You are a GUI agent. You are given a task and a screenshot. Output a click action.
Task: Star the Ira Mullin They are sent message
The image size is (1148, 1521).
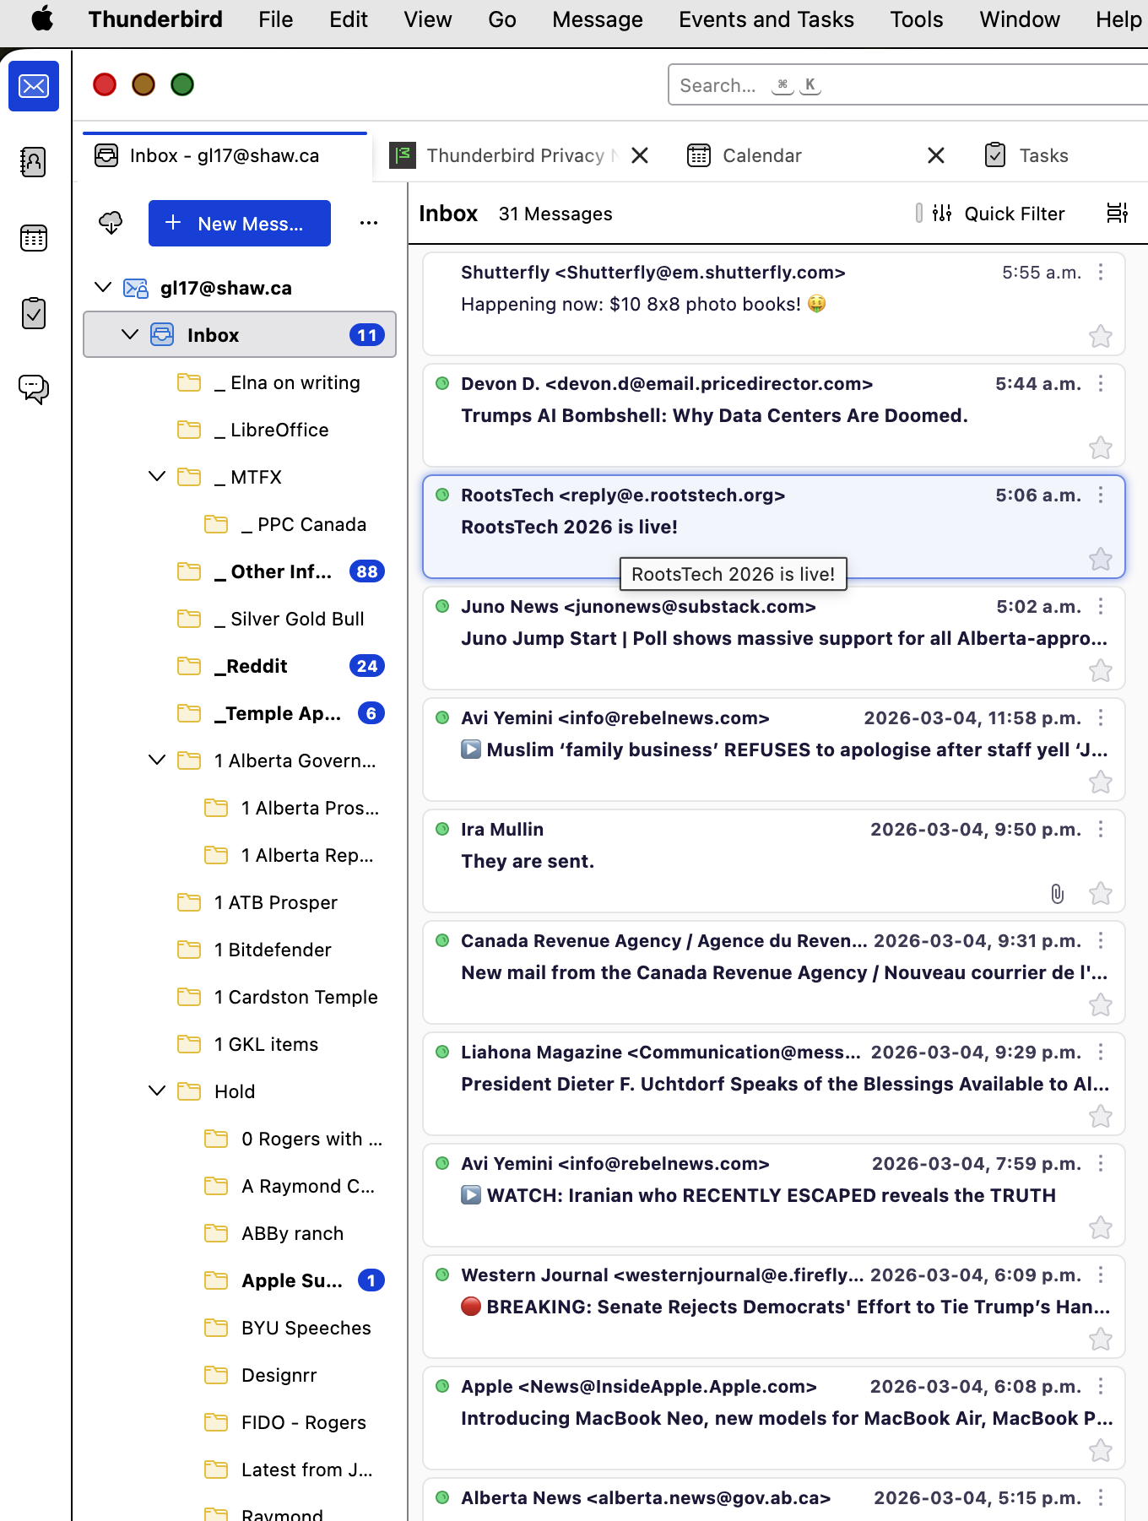[1101, 893]
